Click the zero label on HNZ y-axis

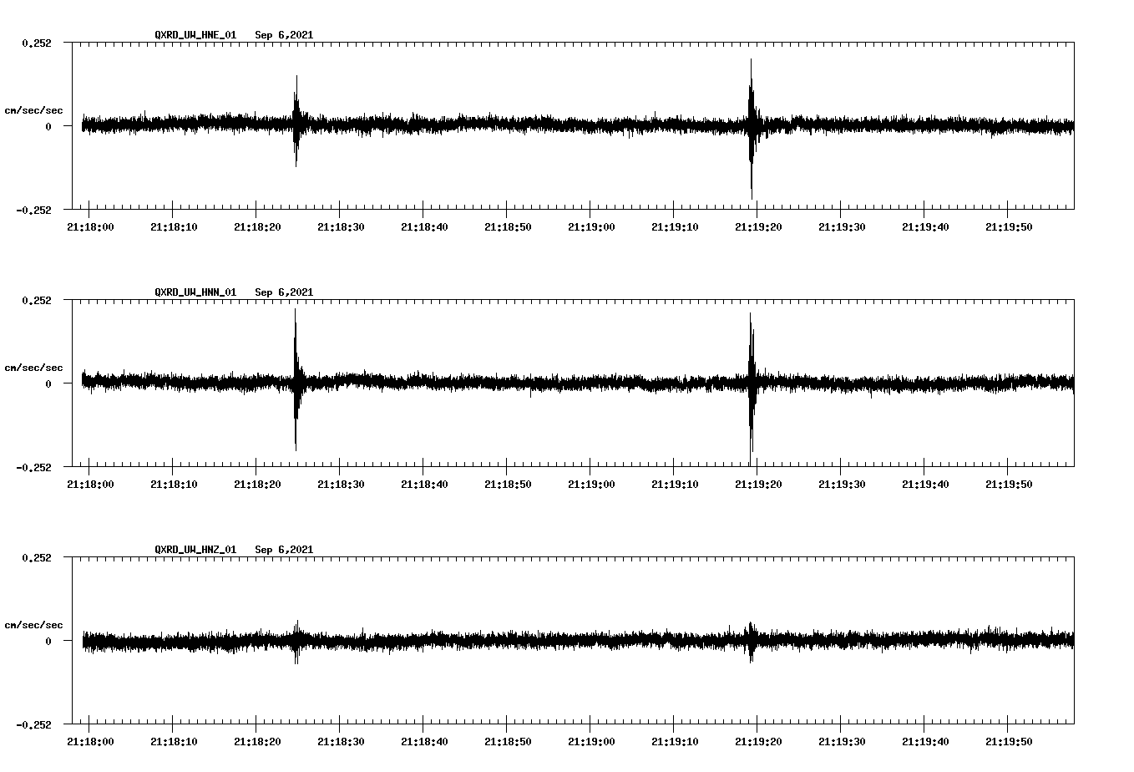coord(48,641)
